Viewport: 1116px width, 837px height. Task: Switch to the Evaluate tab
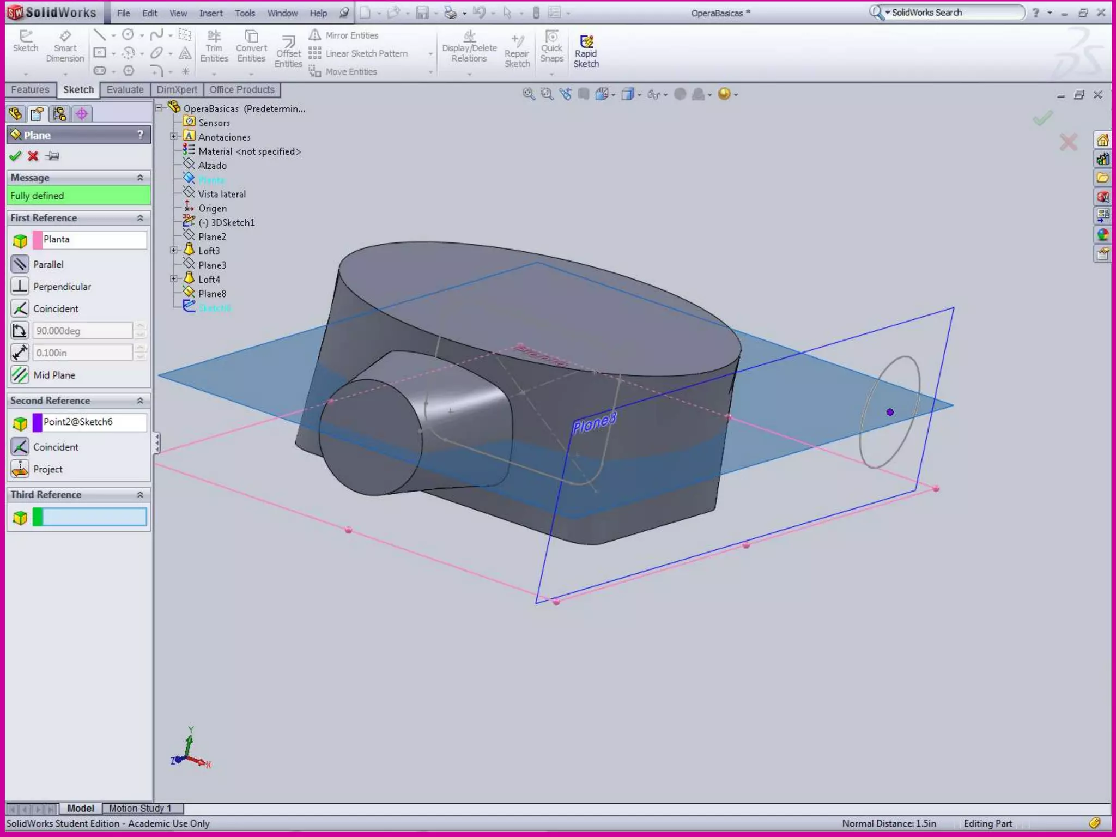click(x=125, y=90)
